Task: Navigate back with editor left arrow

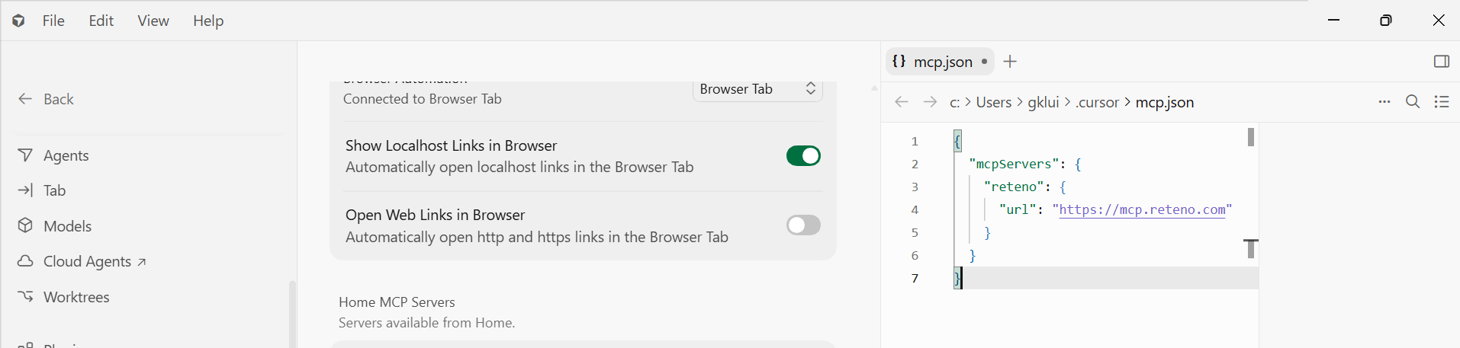Action: pos(902,102)
